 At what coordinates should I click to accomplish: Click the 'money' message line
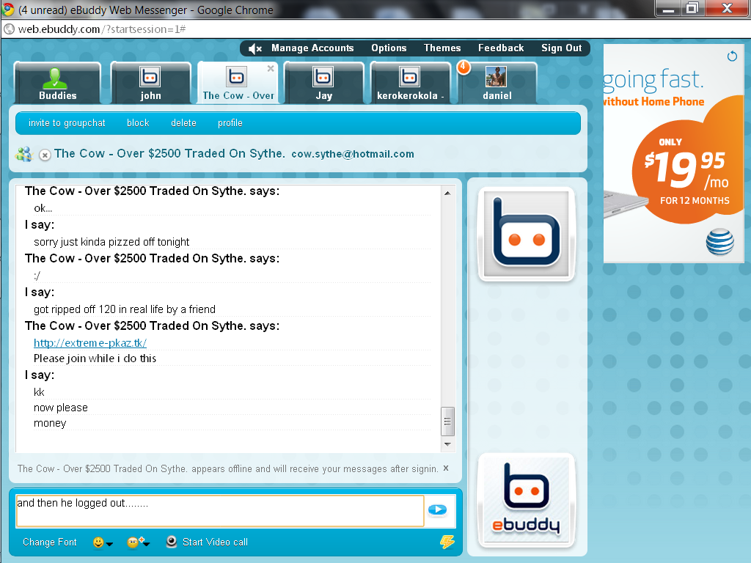pyautogui.click(x=50, y=423)
